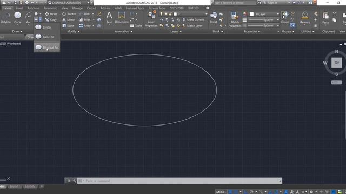The image size is (346, 194).
Task: Expand the Utilities panel
Action: click(308, 31)
